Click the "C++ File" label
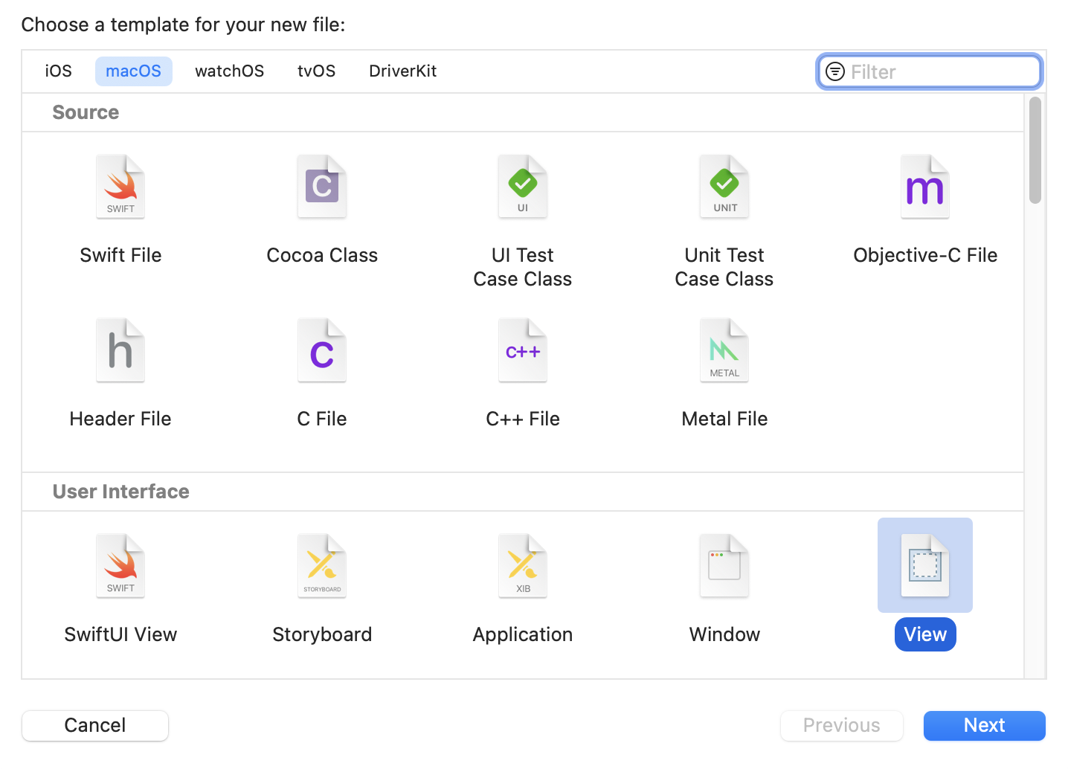The width and height of the screenshot is (1068, 769). [x=523, y=419]
